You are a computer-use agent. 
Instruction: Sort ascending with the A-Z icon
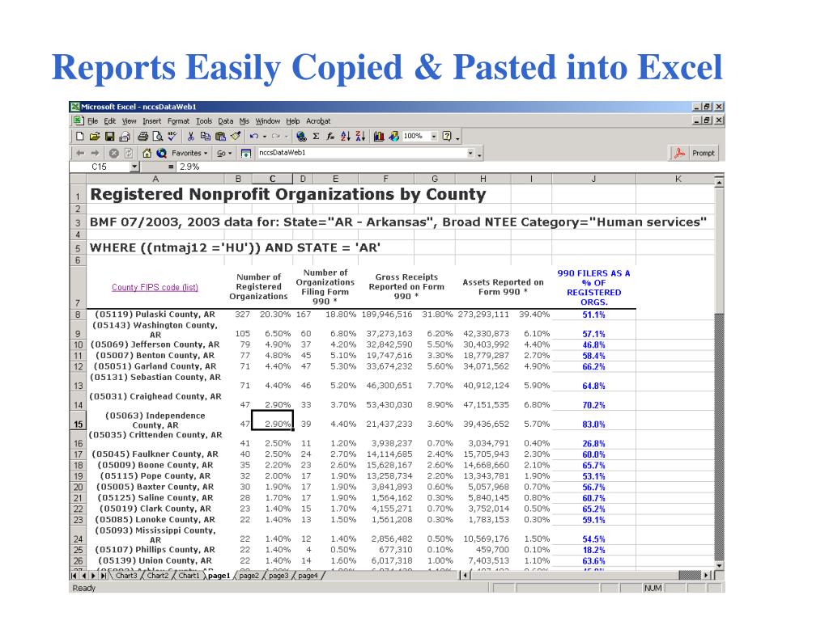click(345, 136)
